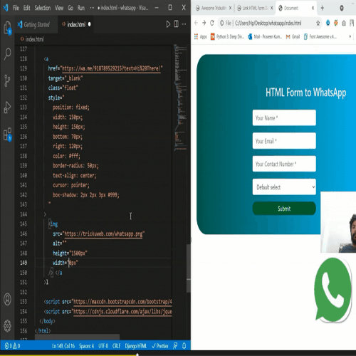Open a new Chrome tab

[x=322, y=8]
